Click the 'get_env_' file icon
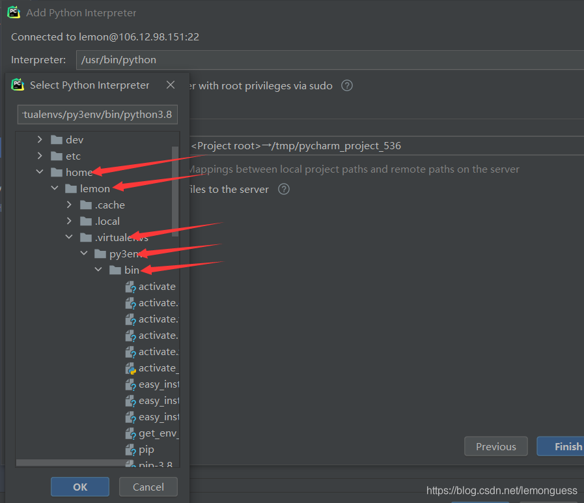 [130, 433]
